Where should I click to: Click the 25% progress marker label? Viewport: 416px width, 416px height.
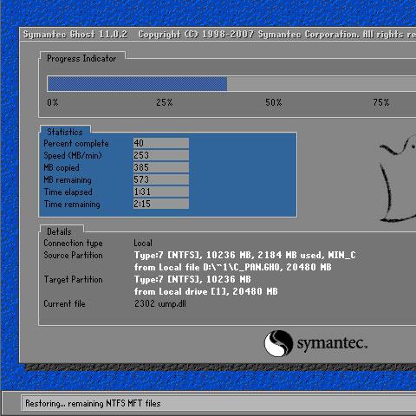165,102
